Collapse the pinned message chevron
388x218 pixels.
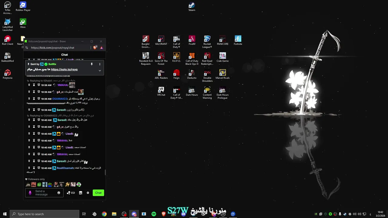tap(100, 71)
